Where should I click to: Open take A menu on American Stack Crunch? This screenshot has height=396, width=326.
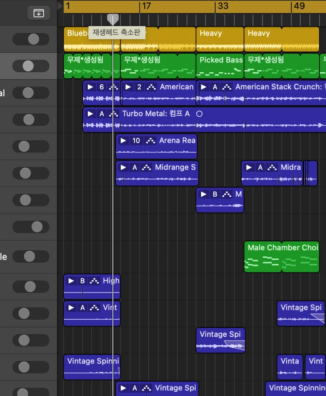215,87
